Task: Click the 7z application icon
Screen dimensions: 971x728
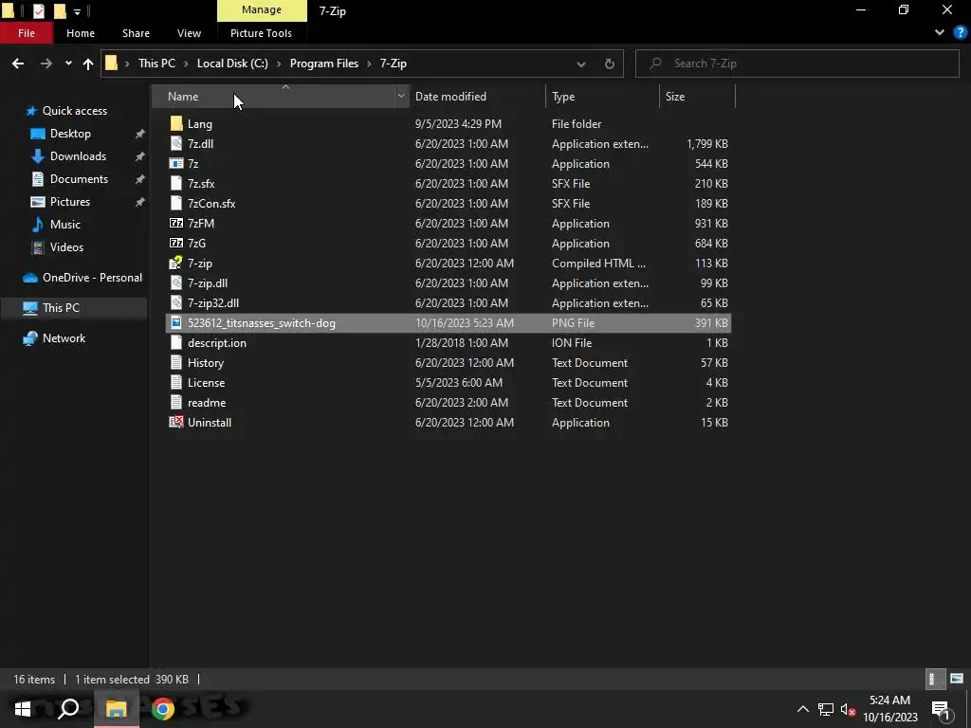Action: click(176, 163)
